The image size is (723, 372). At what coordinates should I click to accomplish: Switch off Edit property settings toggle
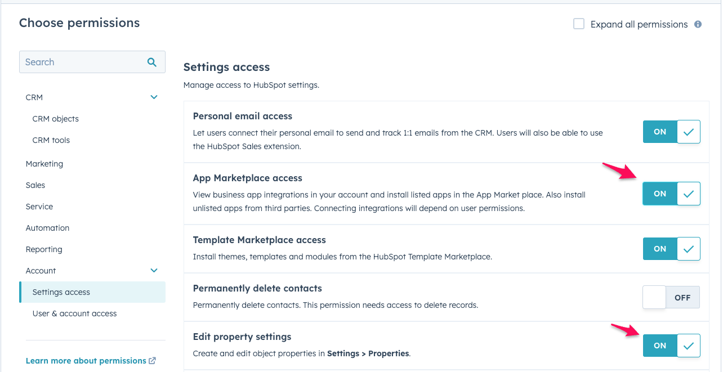click(x=671, y=346)
